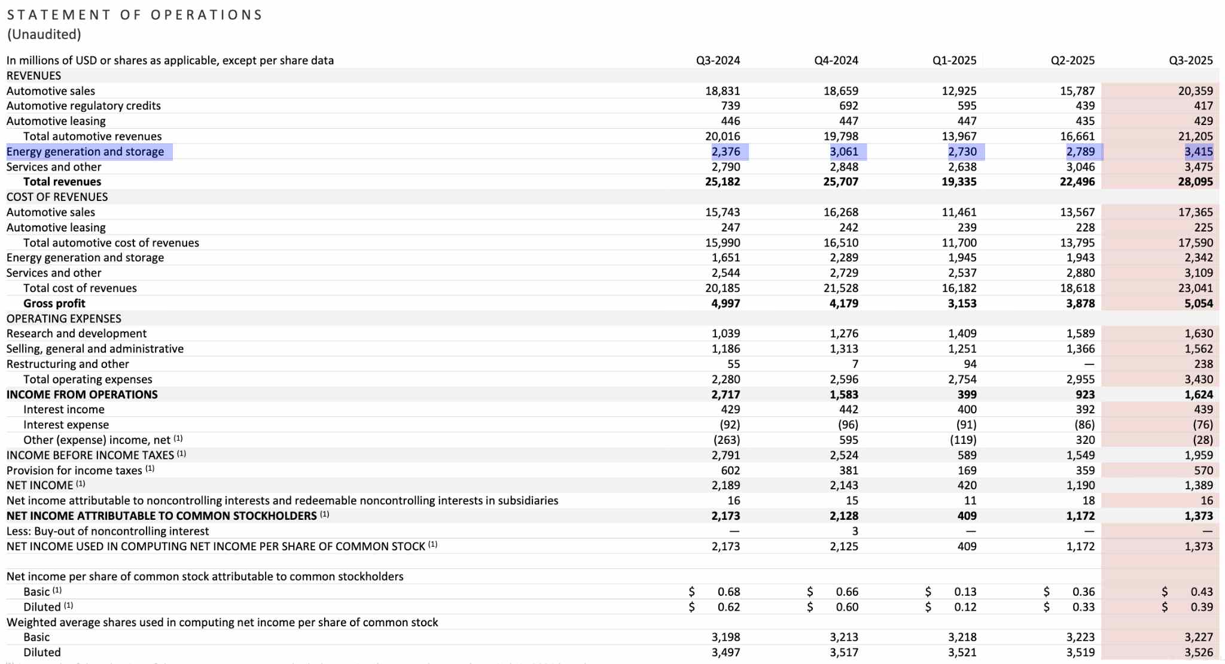
Task: Select the 2,376 highlighted Q3-2024 energy cell
Action: pos(726,151)
